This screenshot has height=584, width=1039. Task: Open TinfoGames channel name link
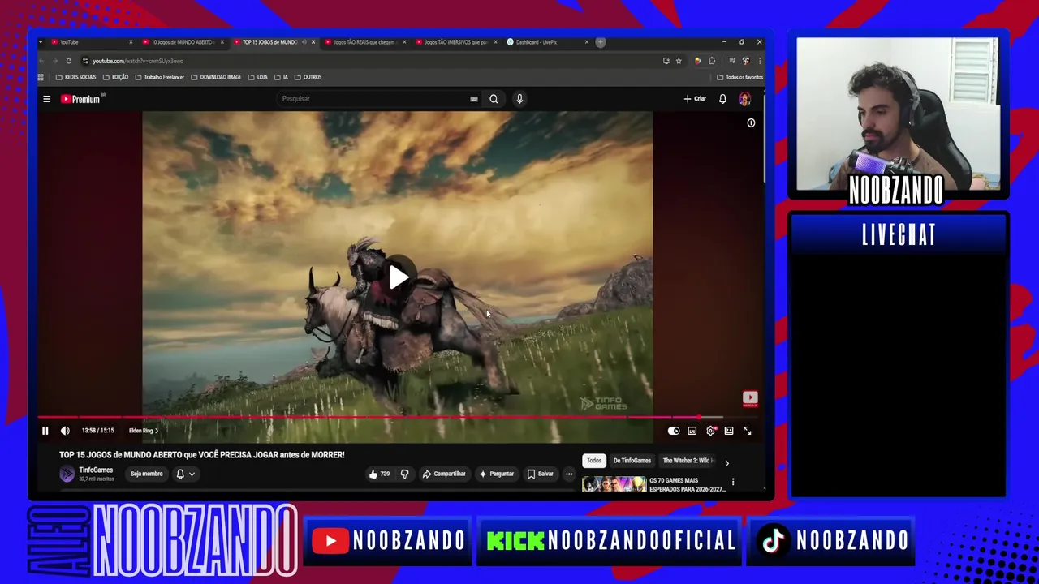[96, 470]
